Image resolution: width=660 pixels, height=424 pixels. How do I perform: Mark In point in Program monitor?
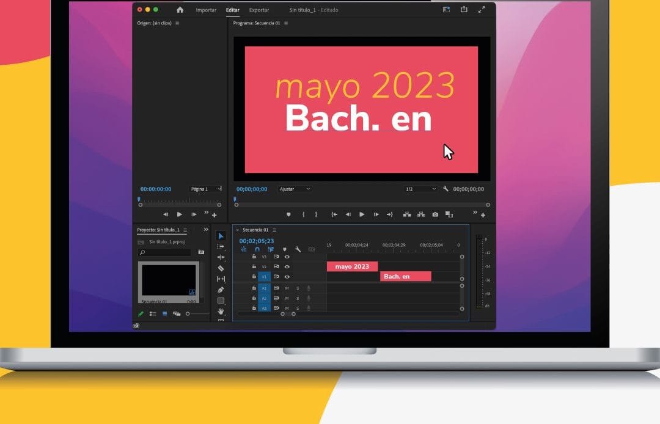(304, 214)
